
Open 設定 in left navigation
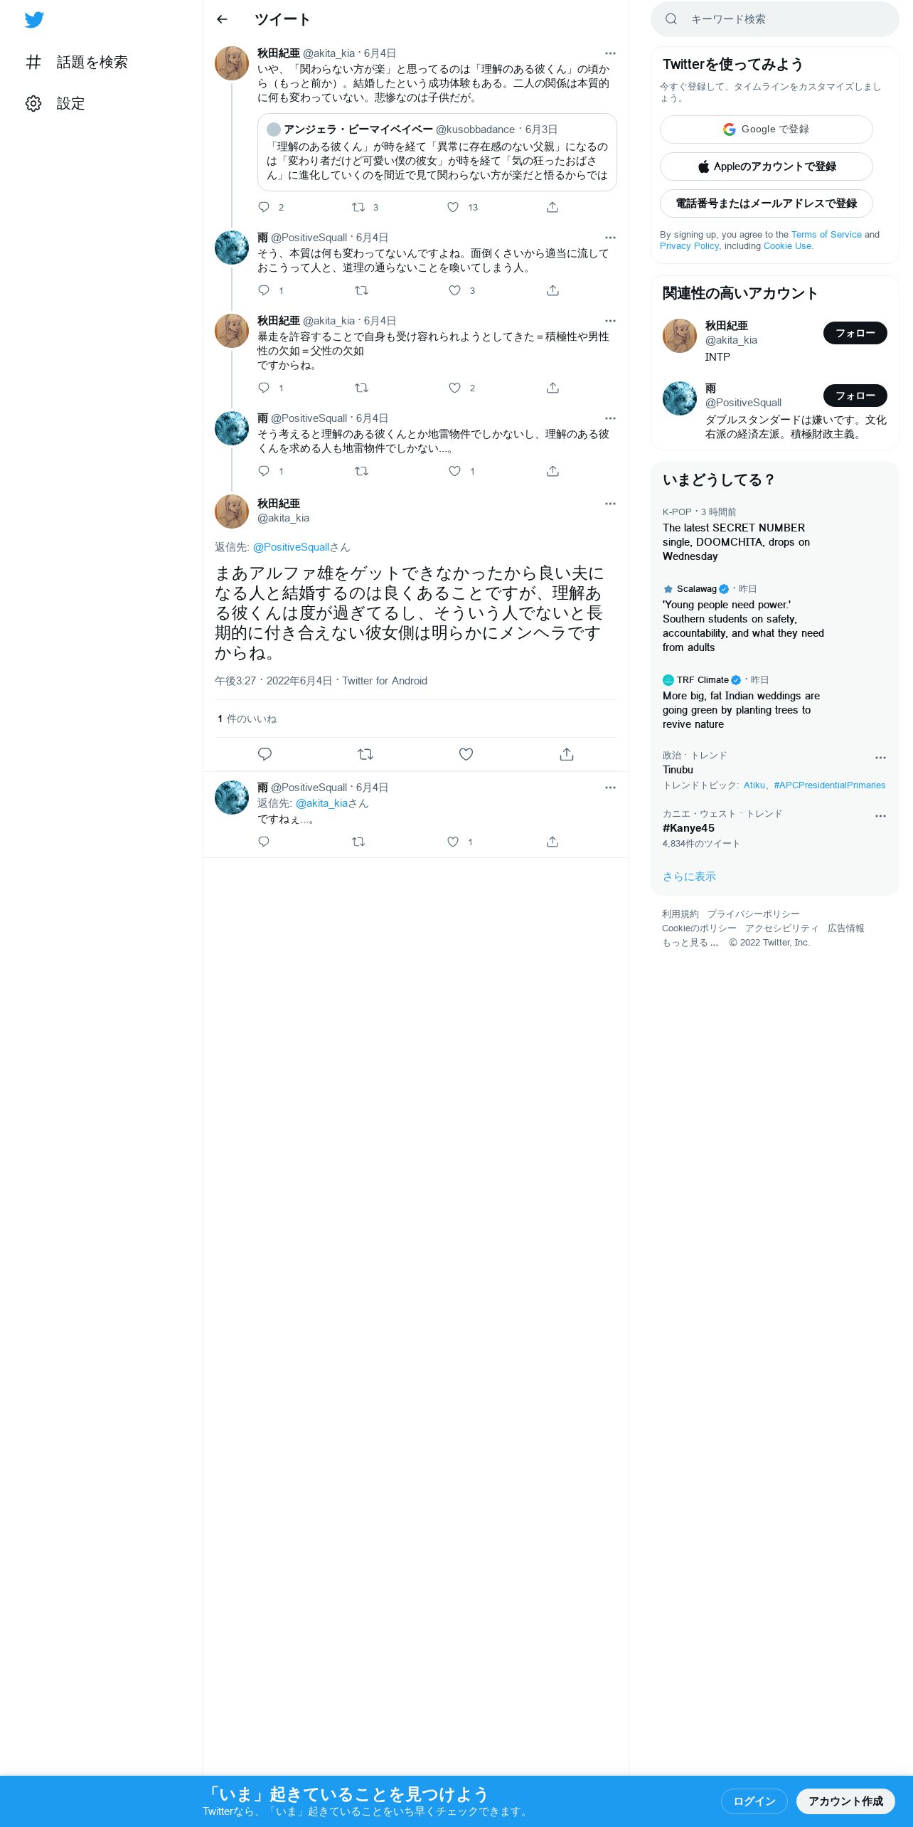click(55, 104)
